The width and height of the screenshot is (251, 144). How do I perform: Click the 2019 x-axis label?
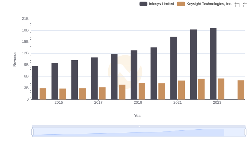138,102
